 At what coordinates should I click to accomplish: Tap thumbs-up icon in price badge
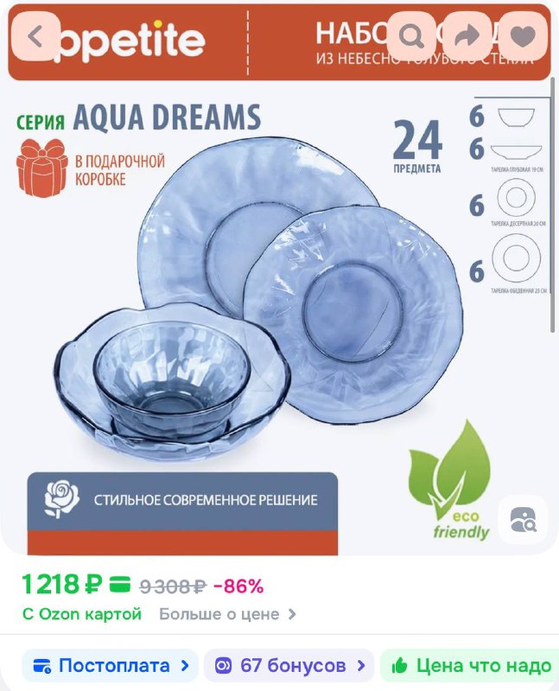pos(399,665)
